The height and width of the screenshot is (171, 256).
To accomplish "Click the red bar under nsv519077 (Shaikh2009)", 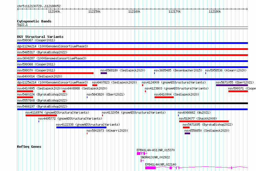I will [x=204, y=121].
